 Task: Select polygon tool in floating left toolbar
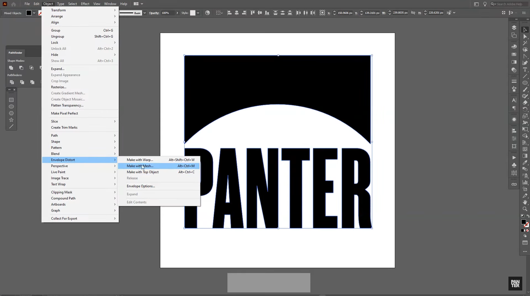(11, 113)
